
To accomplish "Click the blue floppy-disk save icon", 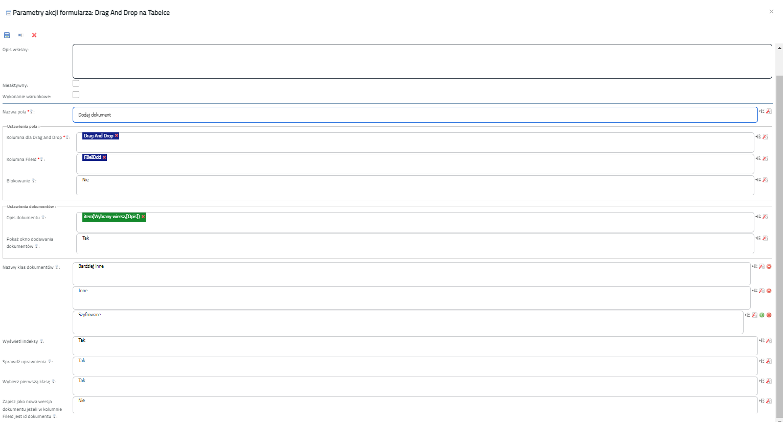I will tap(7, 35).
